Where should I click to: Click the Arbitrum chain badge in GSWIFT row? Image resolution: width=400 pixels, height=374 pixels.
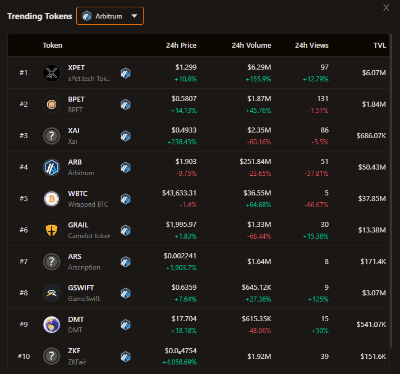click(126, 293)
